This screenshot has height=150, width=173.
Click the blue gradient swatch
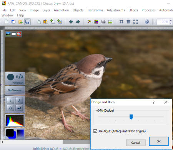coord(20,134)
